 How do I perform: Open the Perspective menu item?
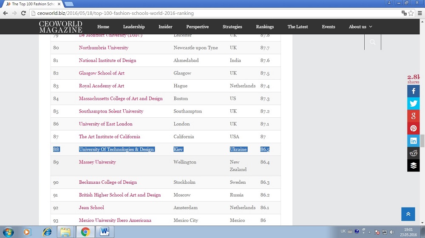[x=197, y=27]
